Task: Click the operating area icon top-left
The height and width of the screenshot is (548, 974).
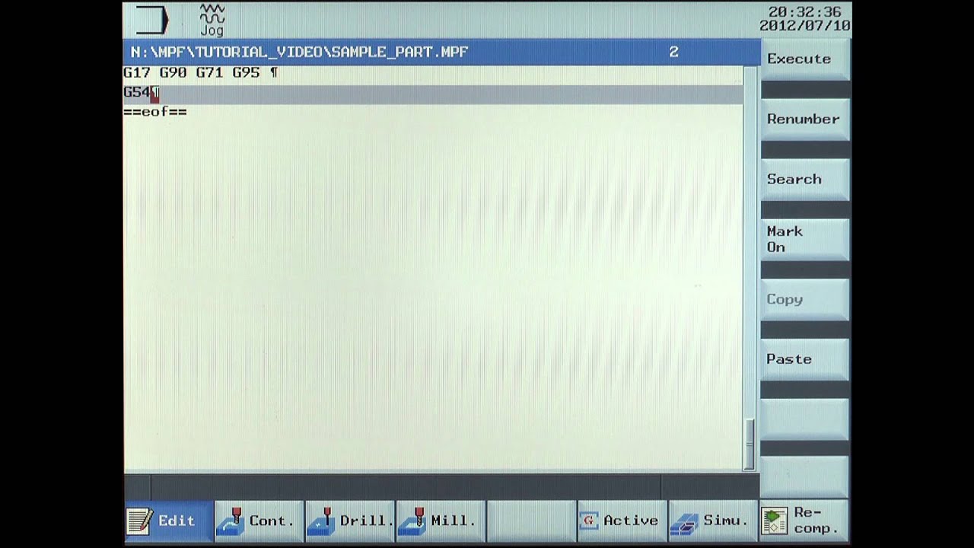Action: [151, 20]
